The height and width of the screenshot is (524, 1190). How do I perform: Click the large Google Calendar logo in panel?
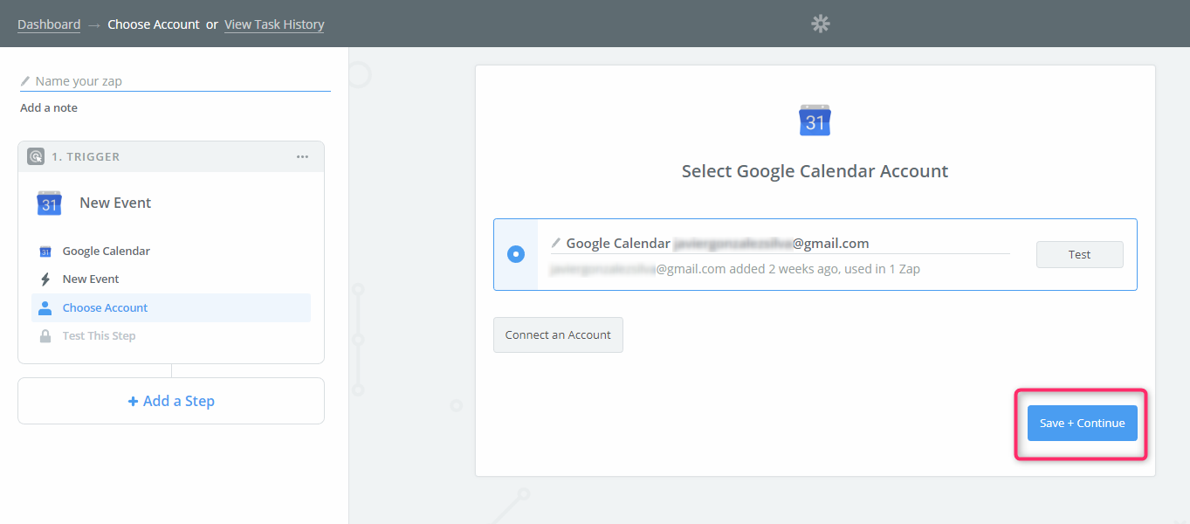click(x=815, y=121)
